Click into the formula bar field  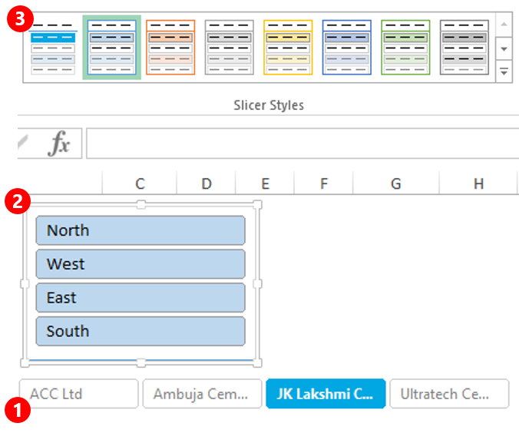tap(302, 144)
